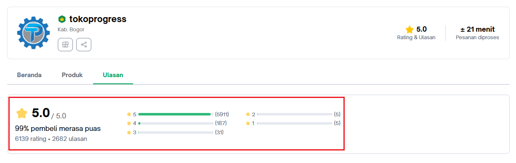Click the star icon on the 3 row
The height and width of the screenshot is (163, 516).
pyautogui.click(x=129, y=133)
